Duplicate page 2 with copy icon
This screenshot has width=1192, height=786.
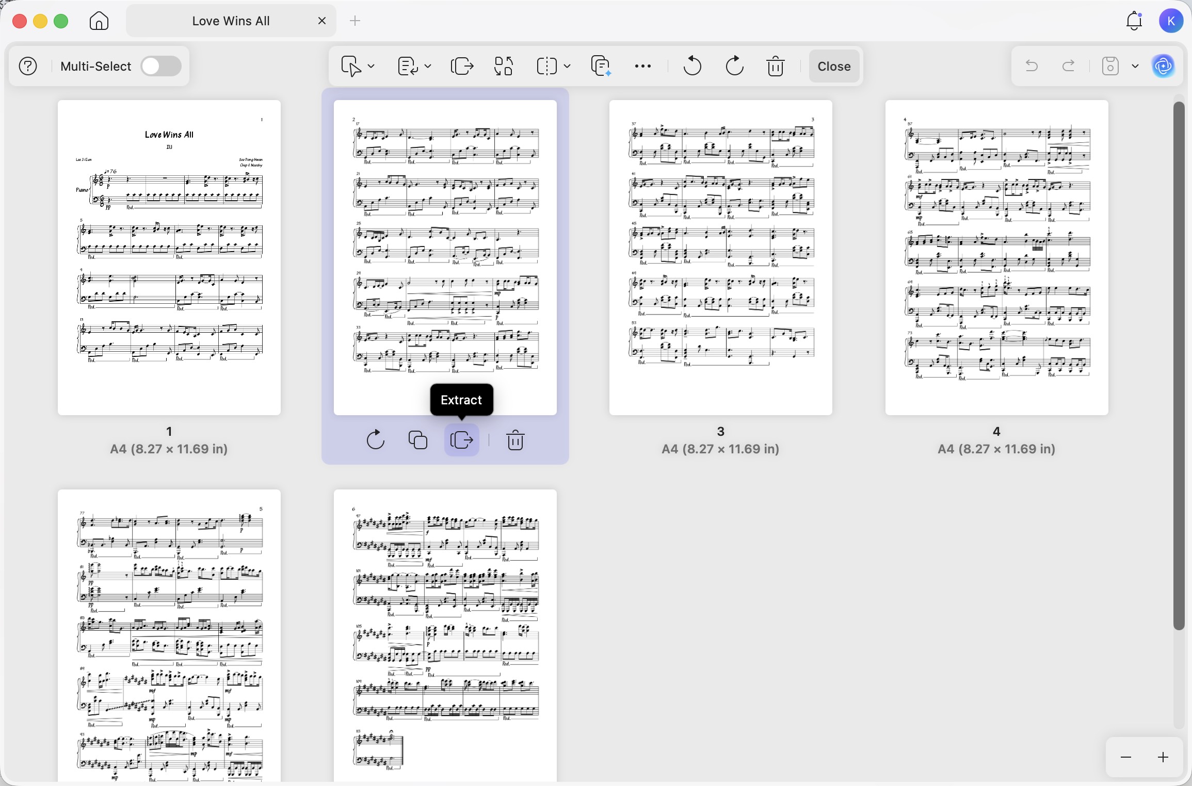pos(418,440)
